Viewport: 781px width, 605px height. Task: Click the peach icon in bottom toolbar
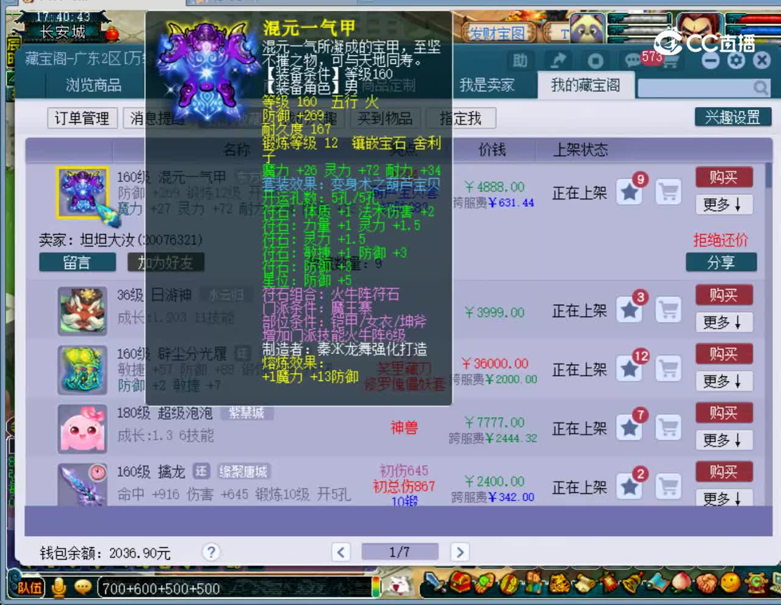(682, 582)
